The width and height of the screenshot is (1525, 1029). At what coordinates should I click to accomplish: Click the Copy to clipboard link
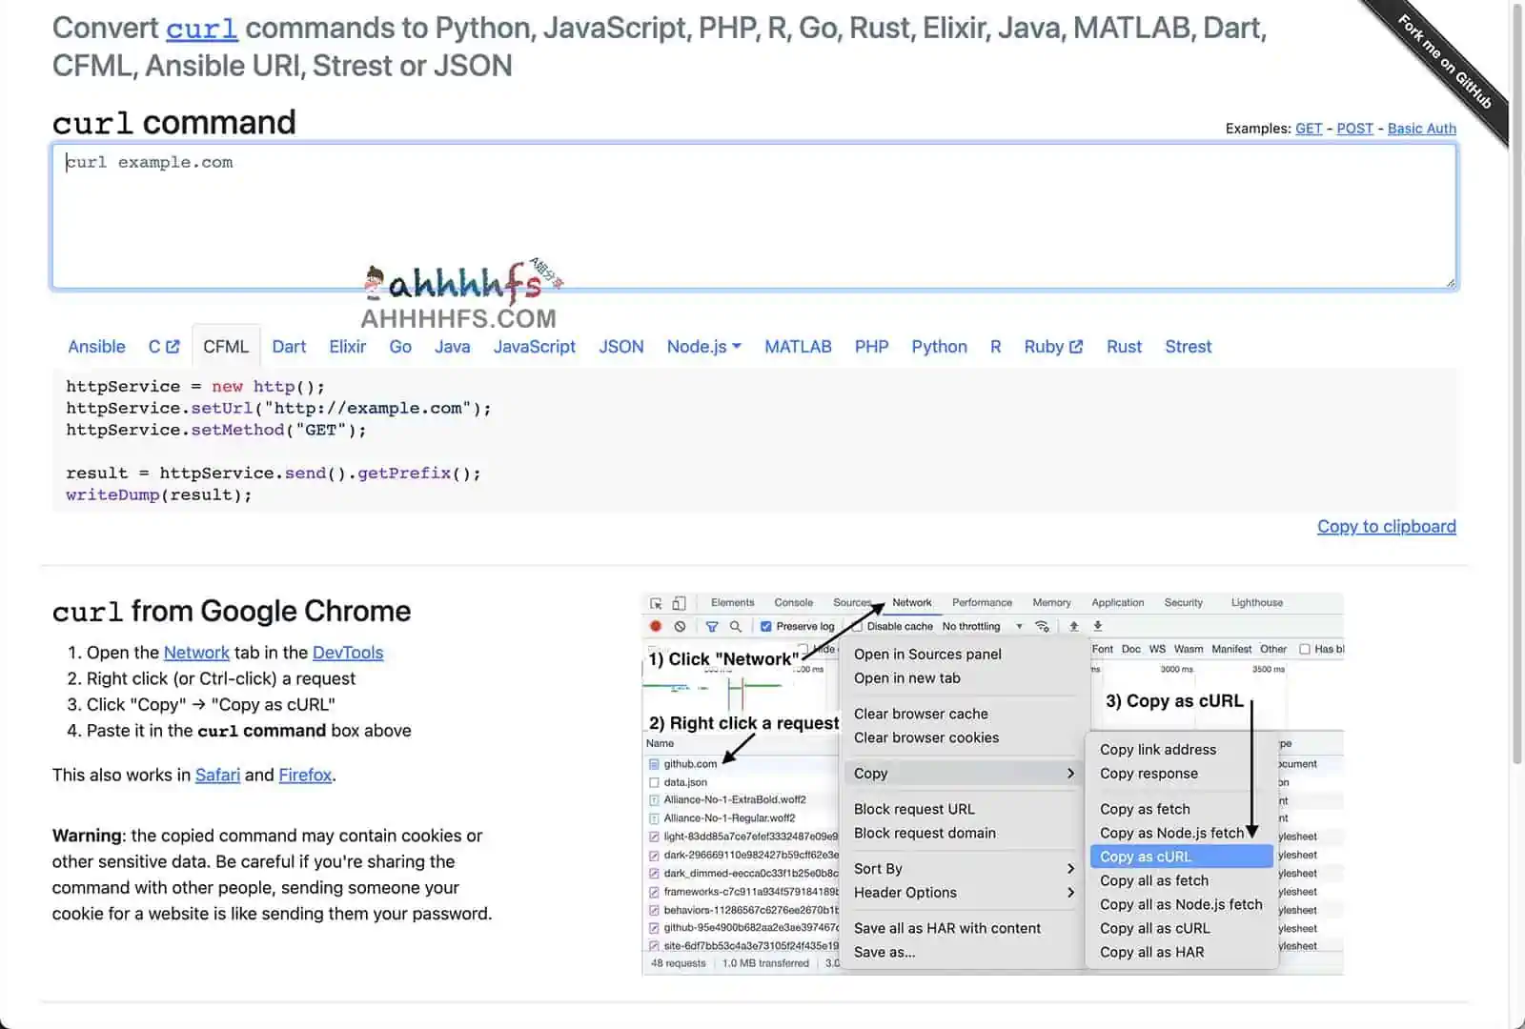coord(1386,527)
